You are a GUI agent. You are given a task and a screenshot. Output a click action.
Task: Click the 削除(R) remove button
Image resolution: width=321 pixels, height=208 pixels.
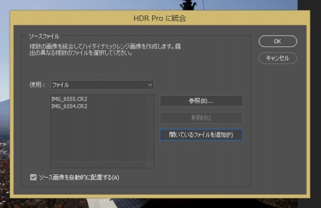click(201, 118)
